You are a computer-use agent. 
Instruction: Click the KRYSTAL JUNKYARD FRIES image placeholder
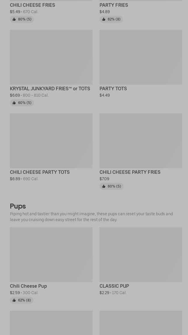tap(51, 57)
